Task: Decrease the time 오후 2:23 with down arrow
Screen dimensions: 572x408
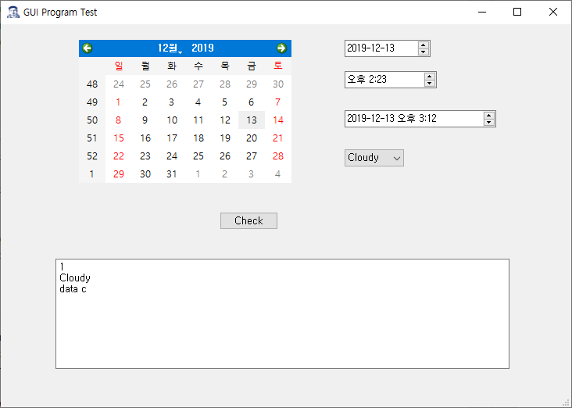Action: [429, 83]
